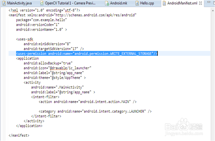The image size is (215, 141).
Task: Click the <manifest xmlns:android line
Action: click(72, 15)
